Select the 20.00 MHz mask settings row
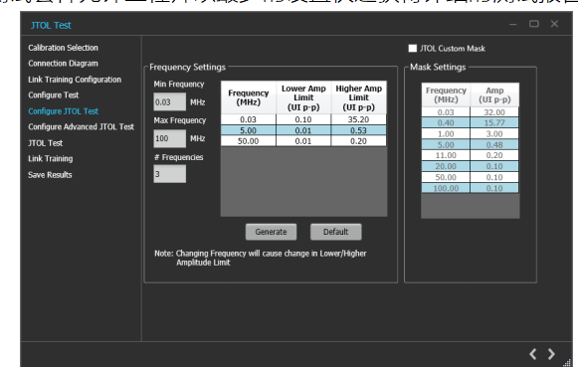Screen dimensions: 578x367 [x=470, y=166]
